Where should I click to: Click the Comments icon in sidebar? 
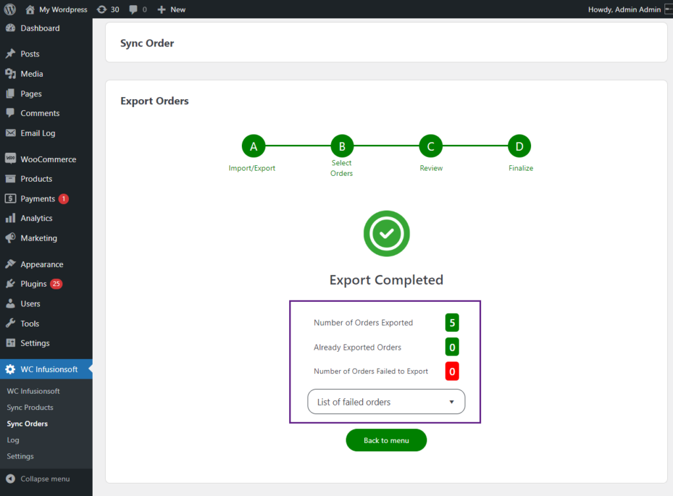(x=11, y=113)
